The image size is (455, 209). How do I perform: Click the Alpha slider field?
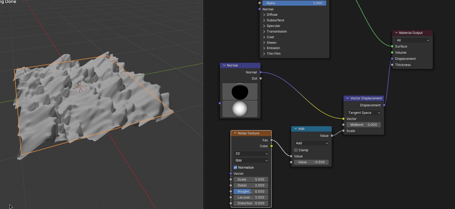point(294,3)
